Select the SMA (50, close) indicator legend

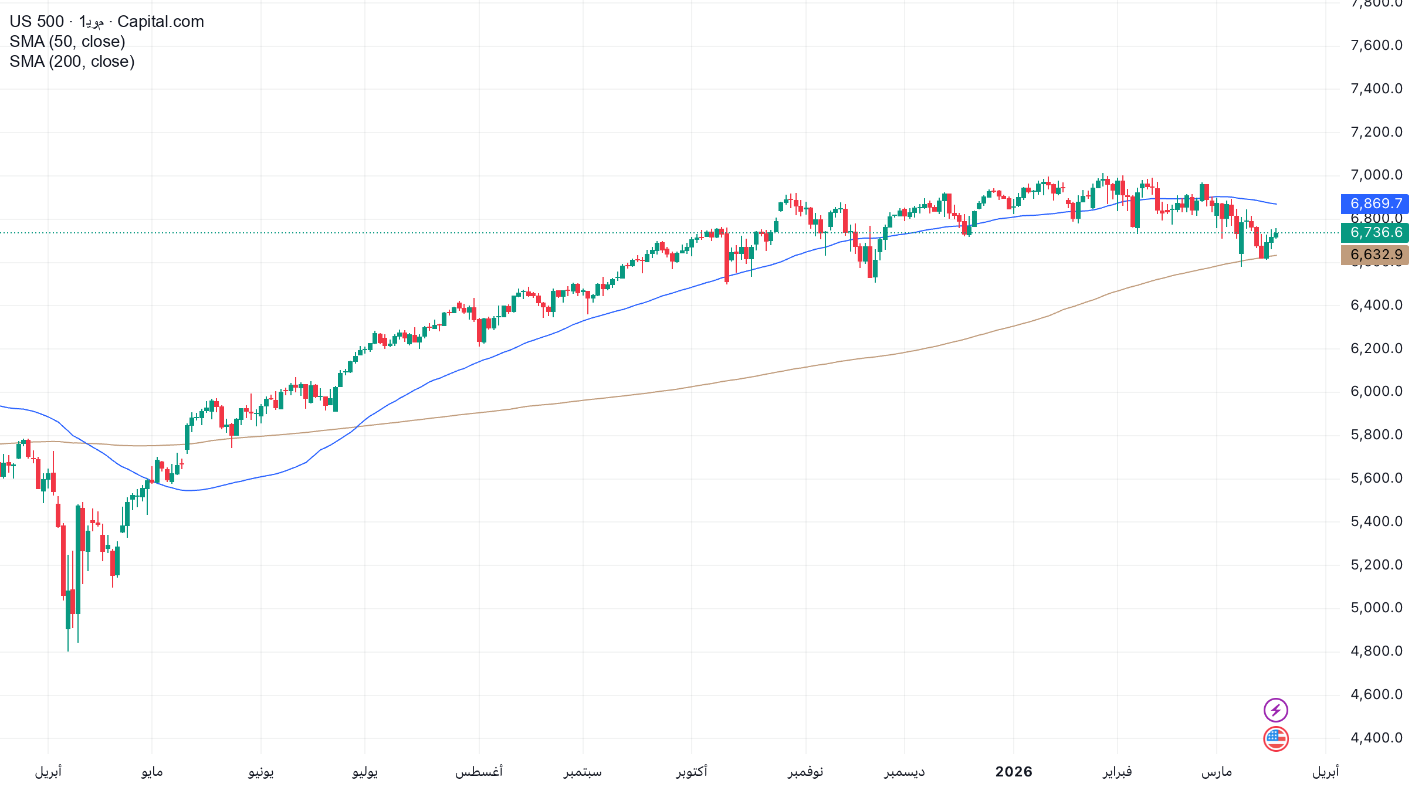[x=67, y=42]
